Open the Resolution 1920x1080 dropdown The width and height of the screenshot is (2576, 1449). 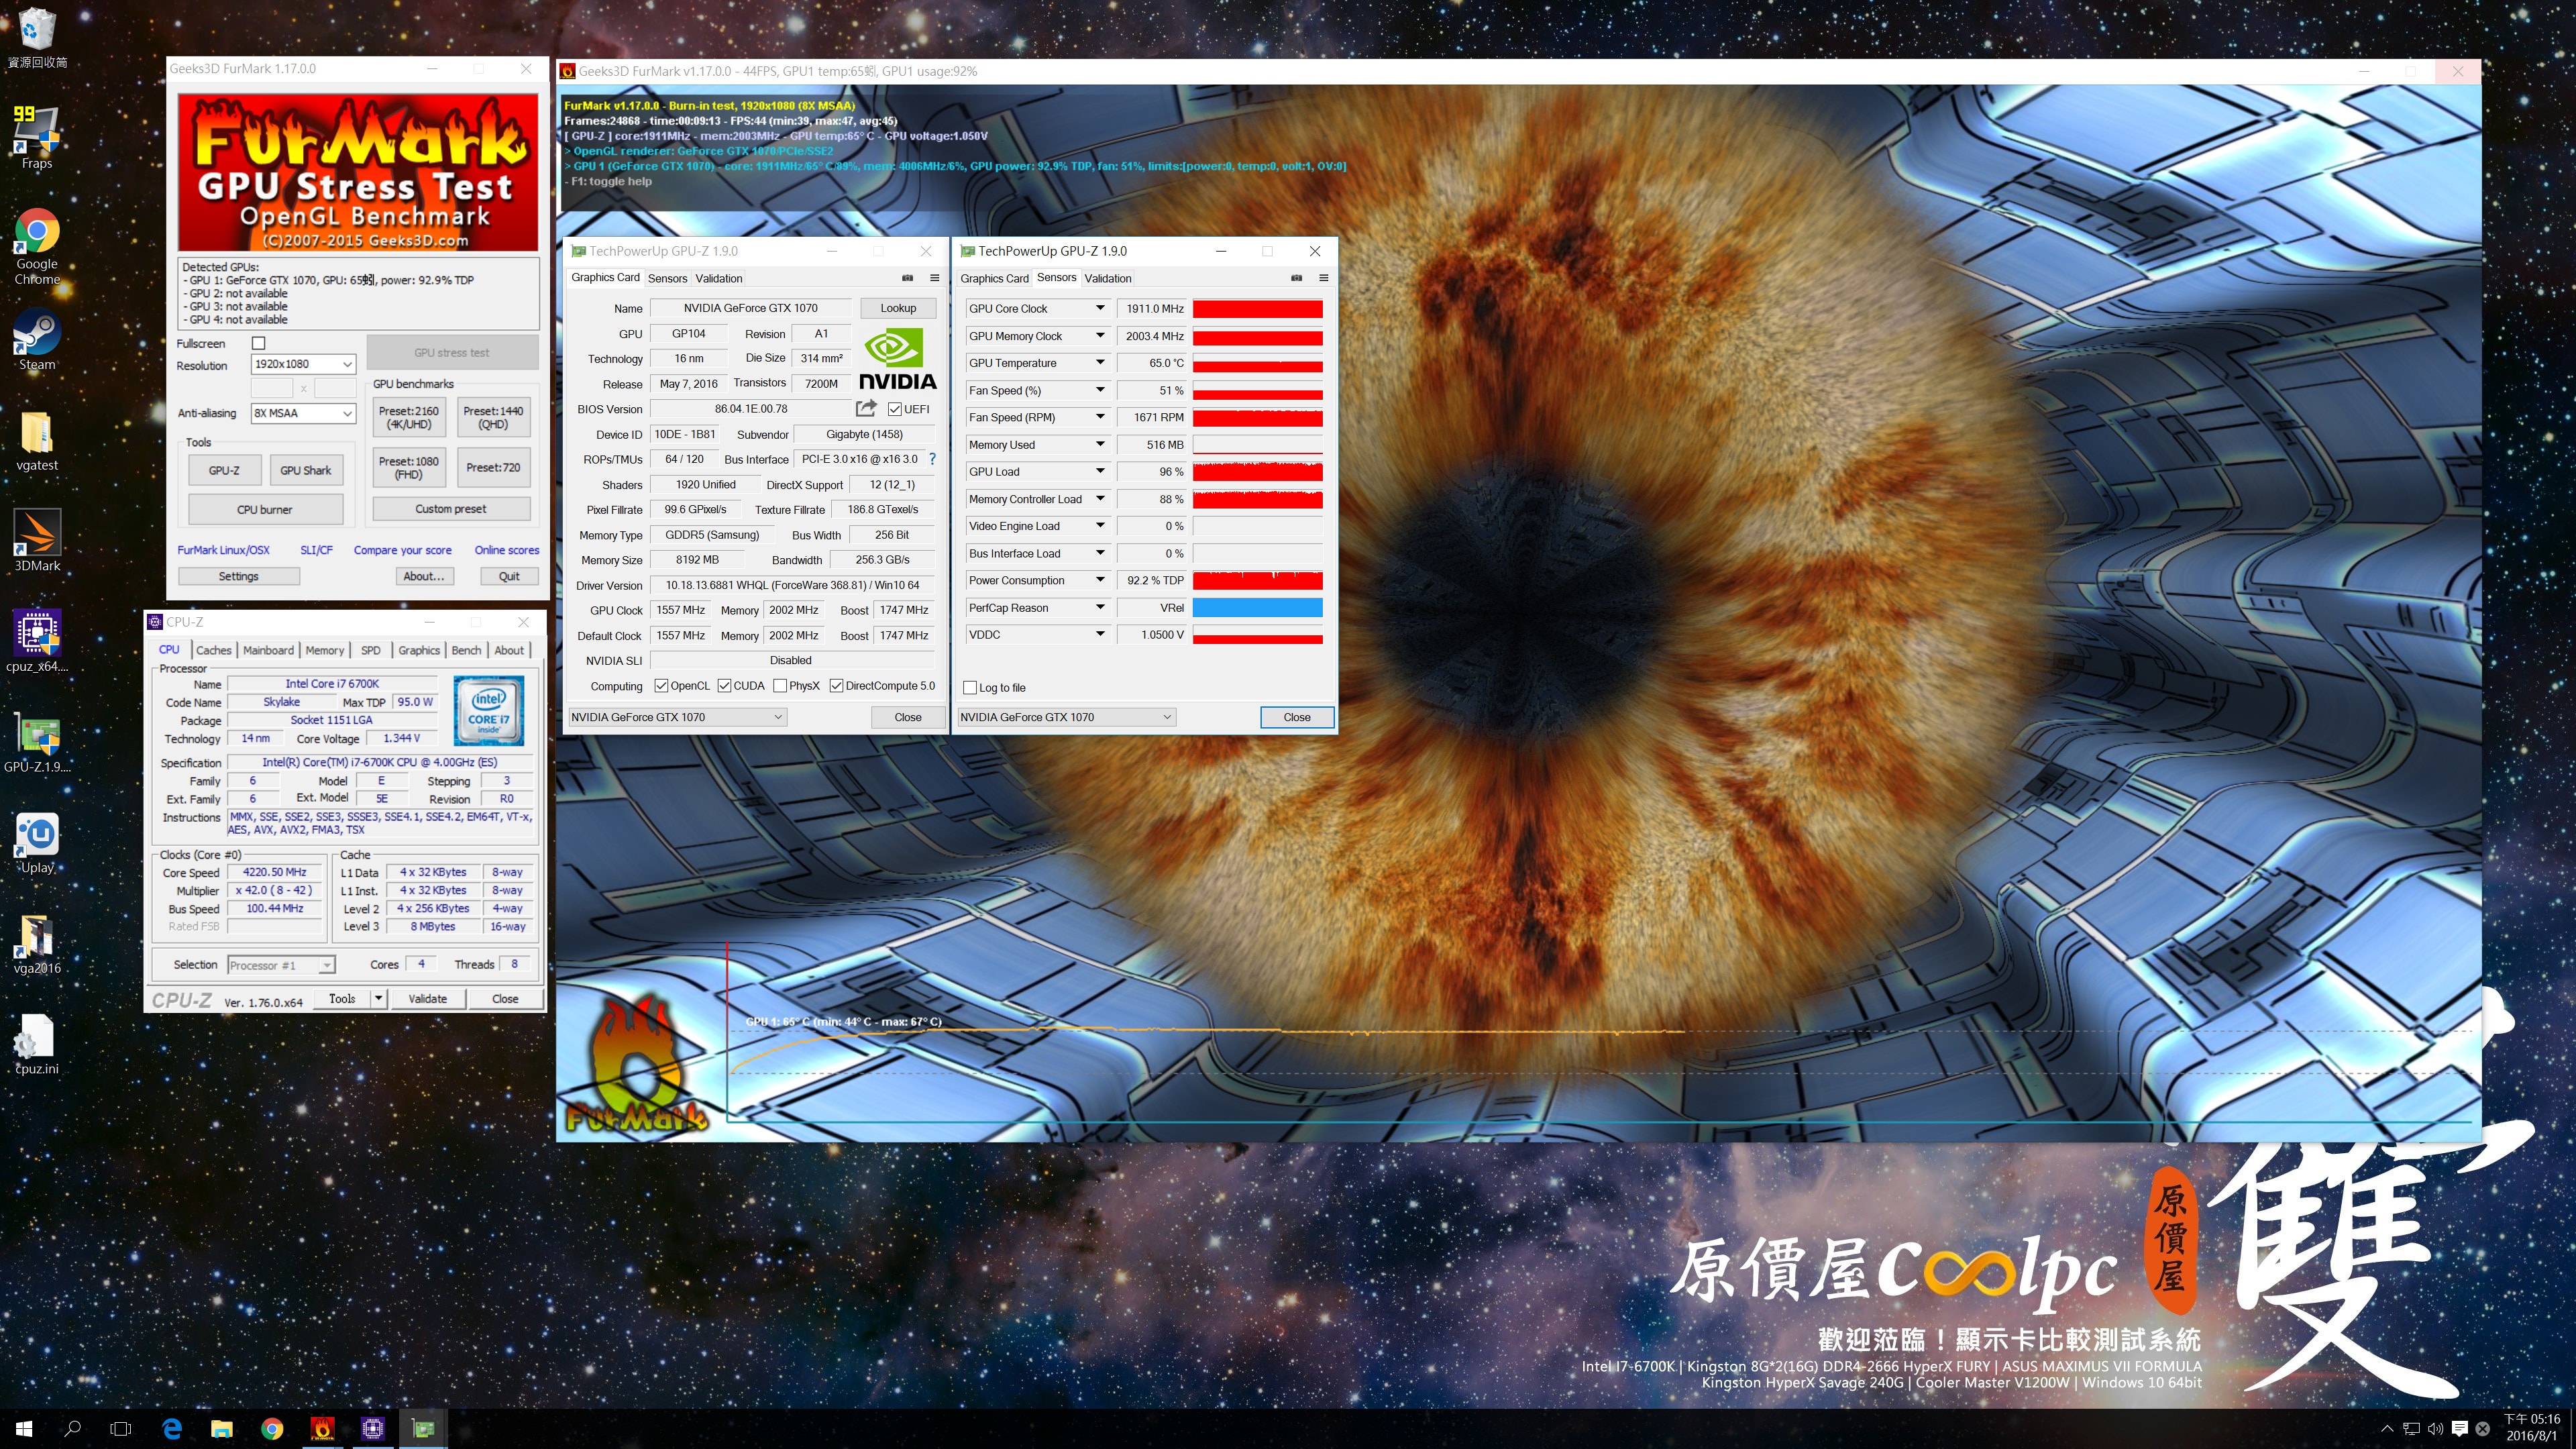303,364
